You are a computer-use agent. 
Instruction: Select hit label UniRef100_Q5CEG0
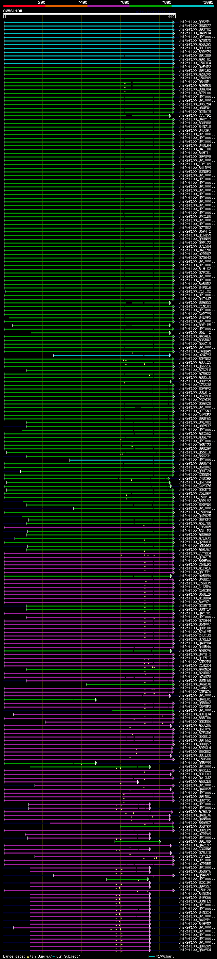click(x=195, y=722)
